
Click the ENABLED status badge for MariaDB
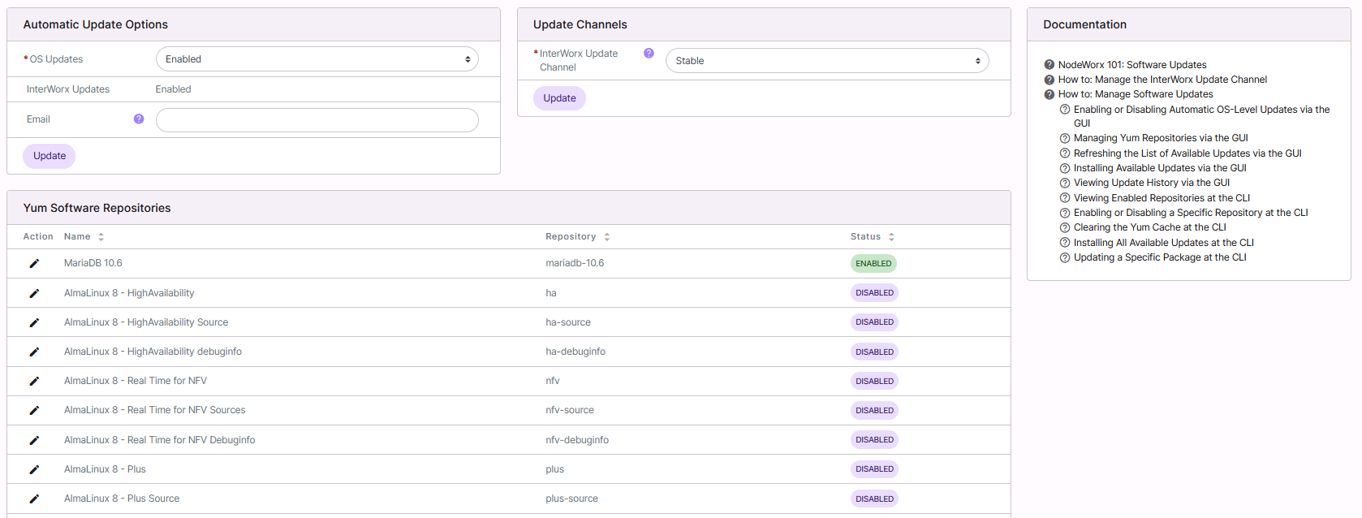click(x=873, y=263)
